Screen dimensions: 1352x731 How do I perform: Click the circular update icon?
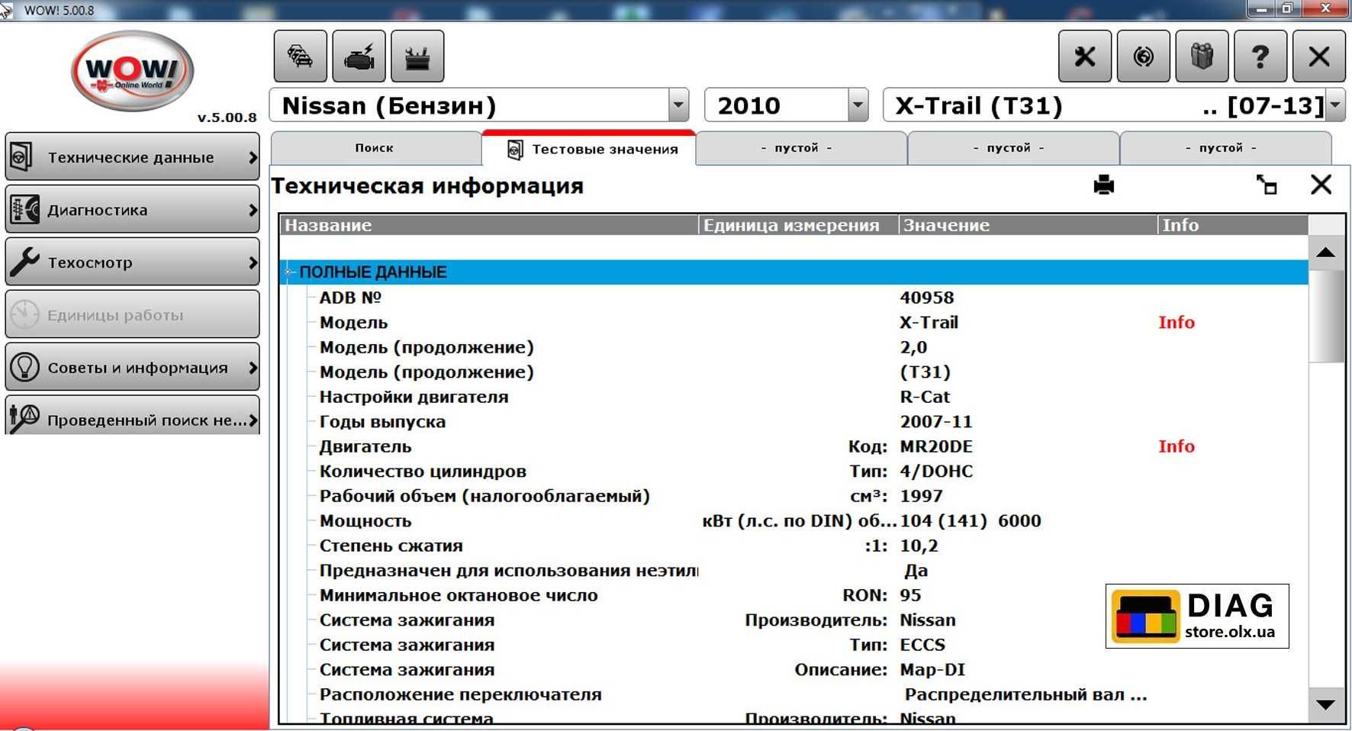1143,56
